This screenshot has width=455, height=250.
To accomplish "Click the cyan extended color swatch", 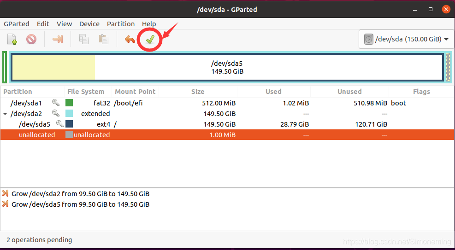I will [69, 113].
